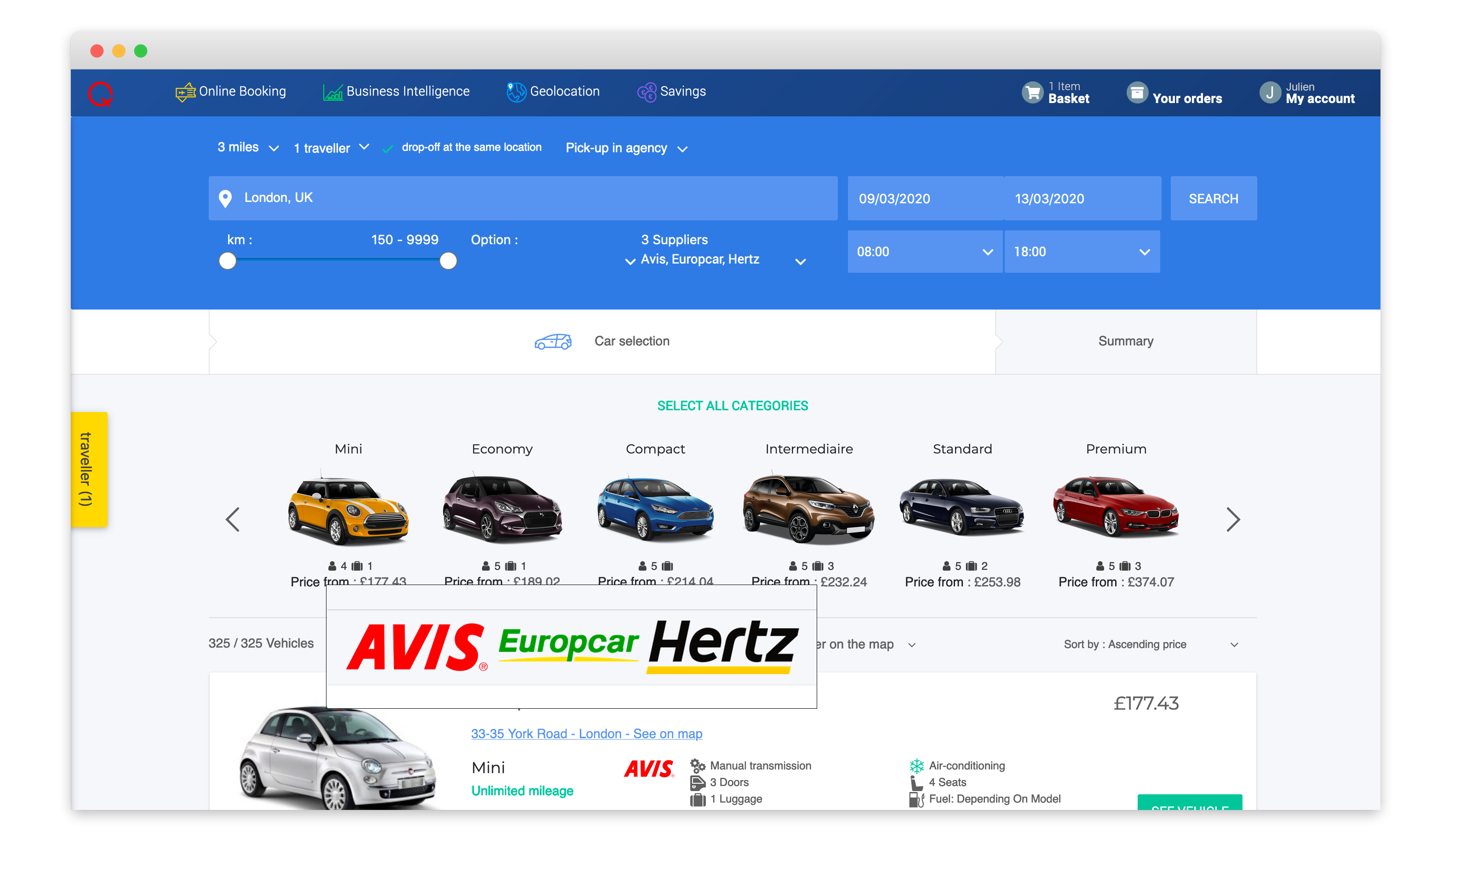Click the fuel pump icon
This screenshot has width=1466, height=878.
(916, 799)
